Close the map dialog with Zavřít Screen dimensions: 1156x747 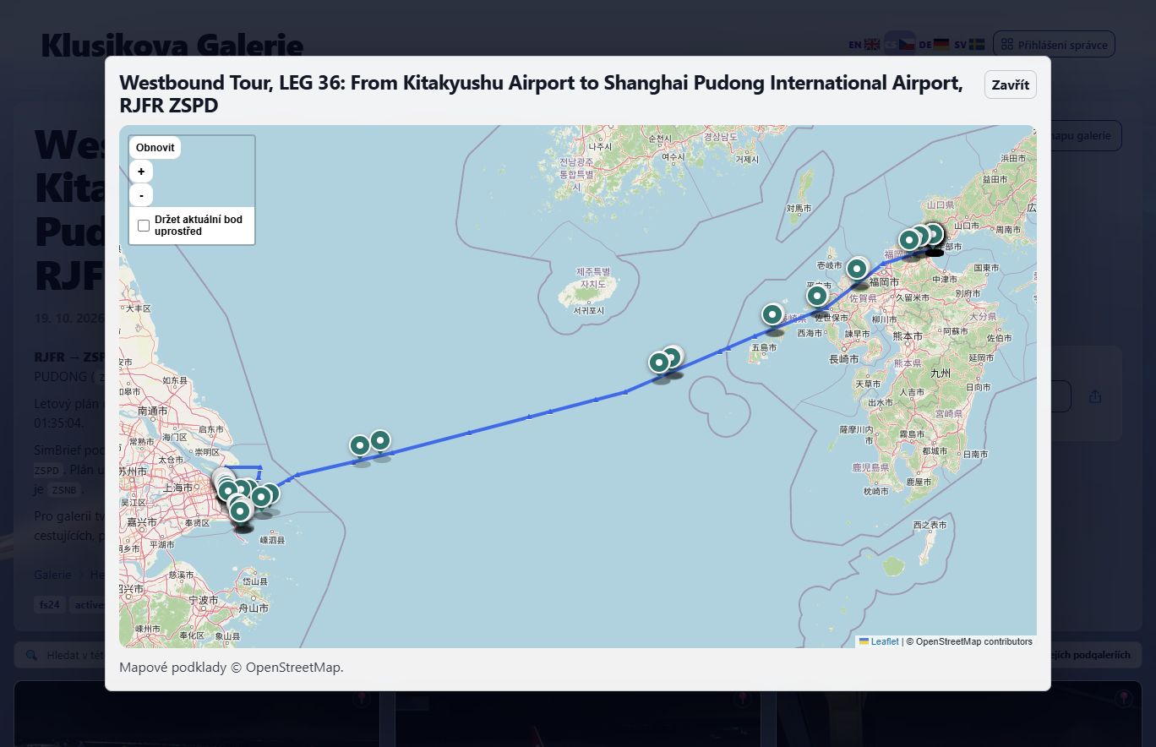1010,85
